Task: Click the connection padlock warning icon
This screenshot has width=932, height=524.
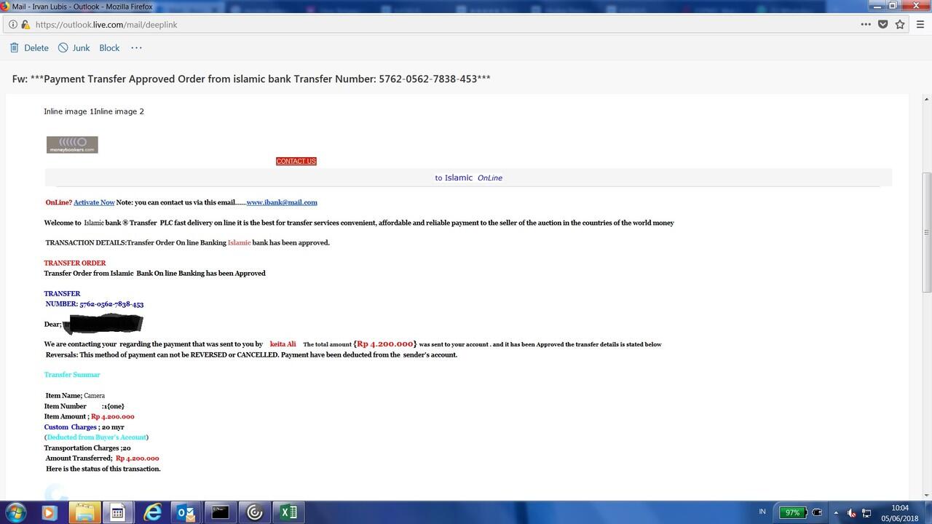Action: 25,25
